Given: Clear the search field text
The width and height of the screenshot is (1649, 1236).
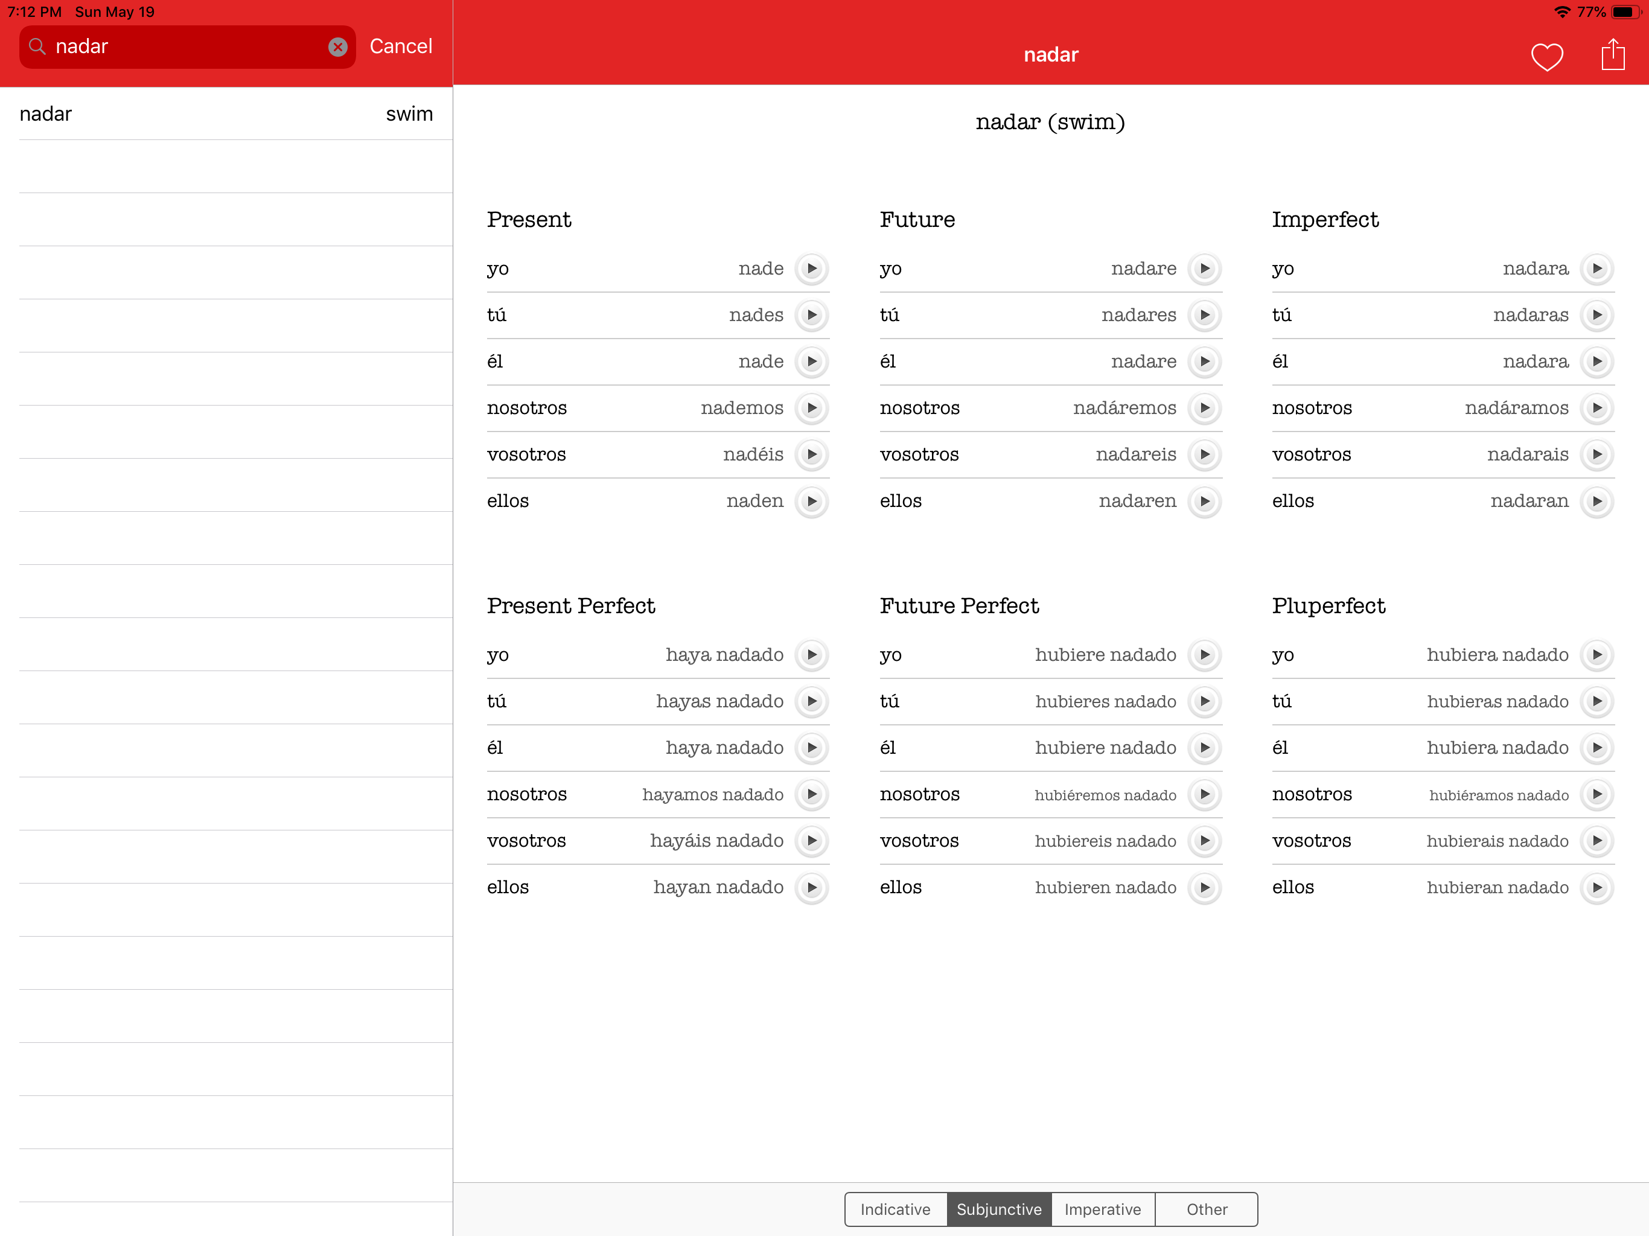Looking at the screenshot, I should [x=337, y=47].
